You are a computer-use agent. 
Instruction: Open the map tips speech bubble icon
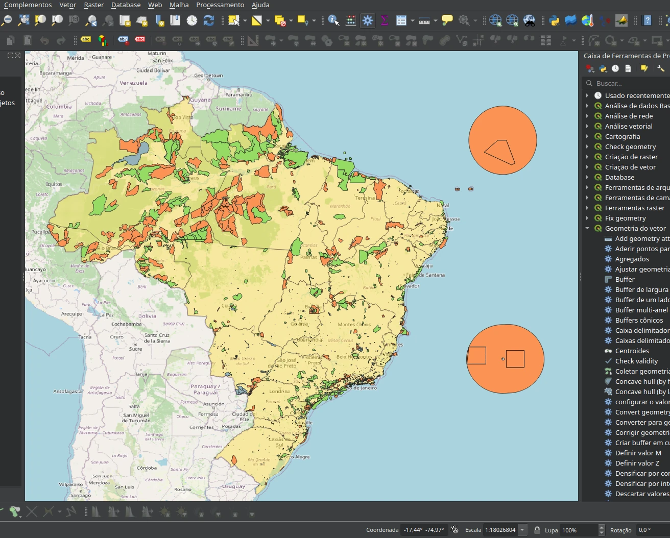(447, 20)
